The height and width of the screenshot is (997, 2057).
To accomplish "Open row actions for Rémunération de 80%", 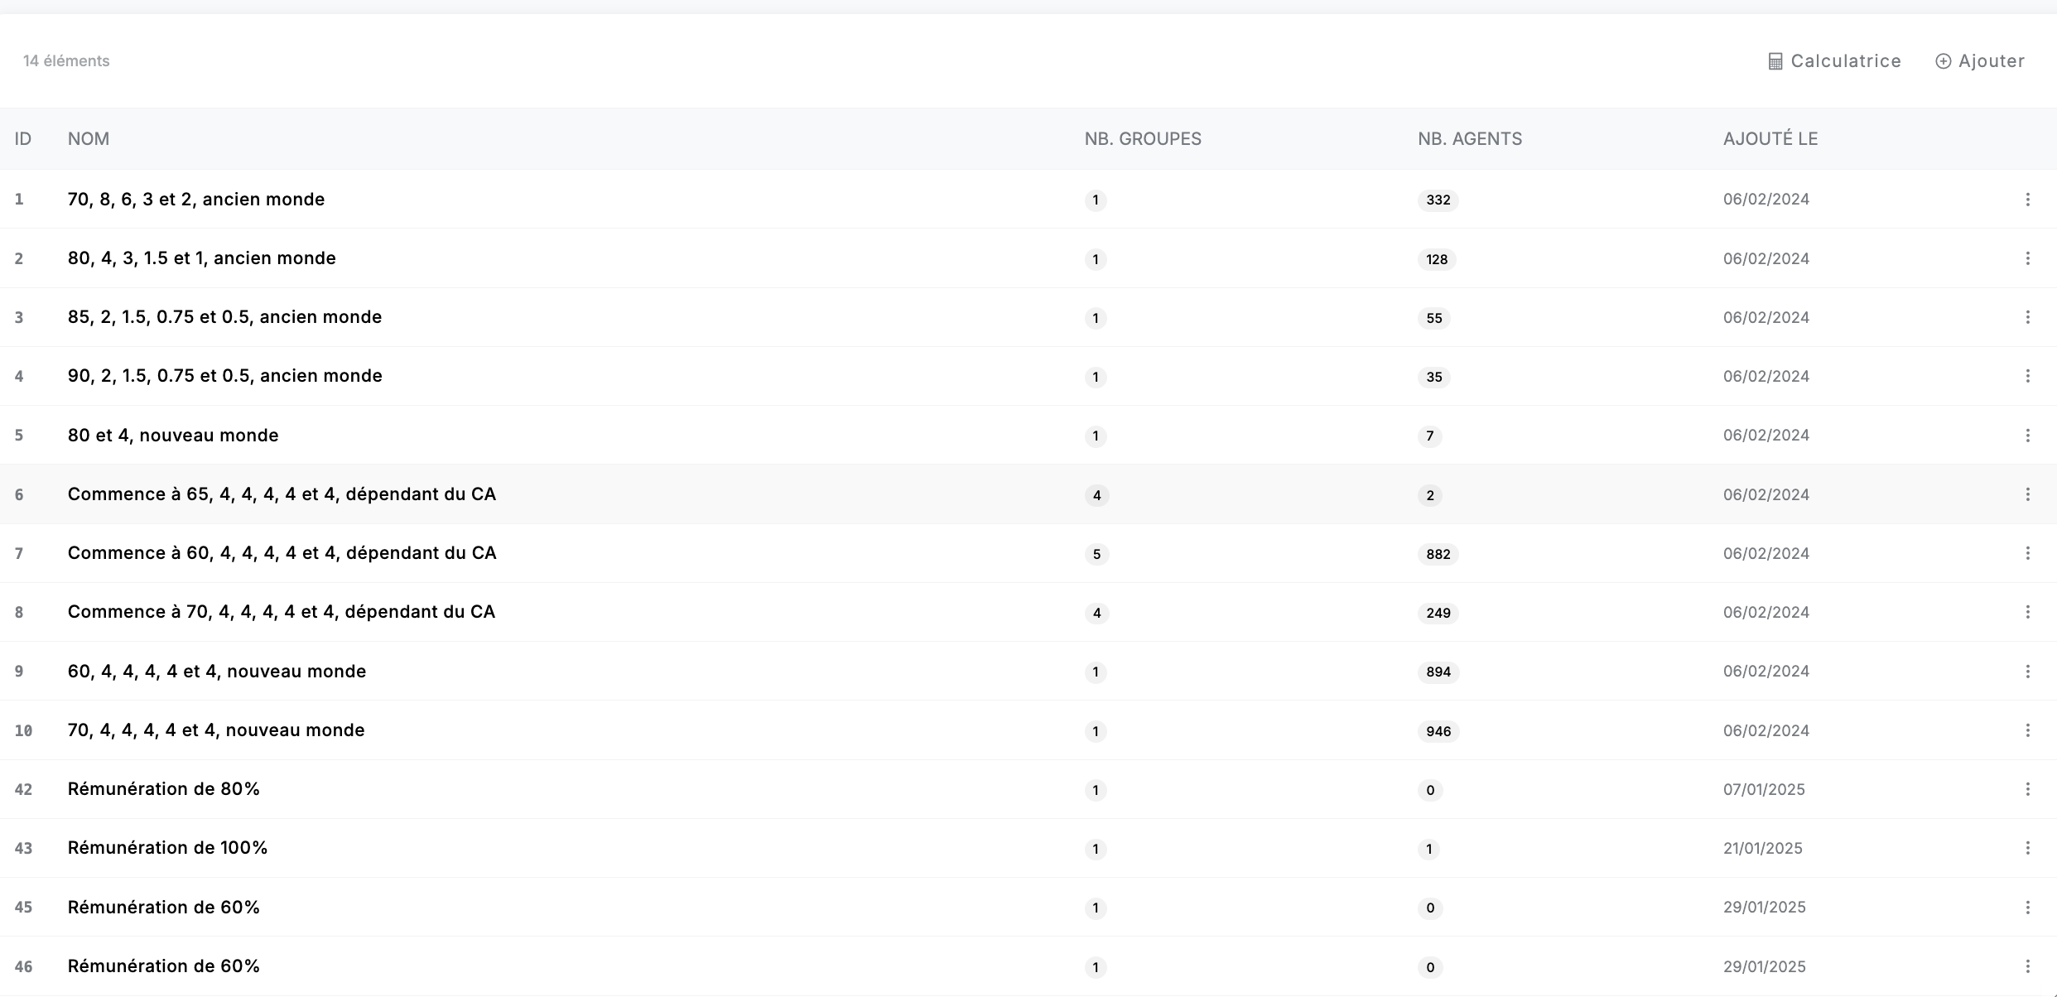I will 2027,789.
